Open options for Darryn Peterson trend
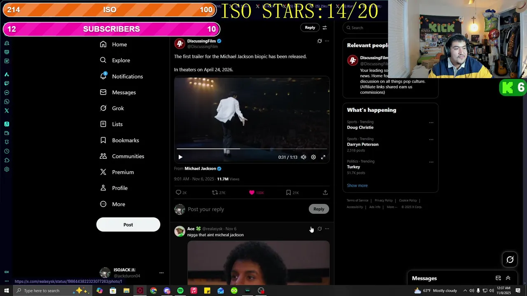The height and width of the screenshot is (296, 527). 431,139
